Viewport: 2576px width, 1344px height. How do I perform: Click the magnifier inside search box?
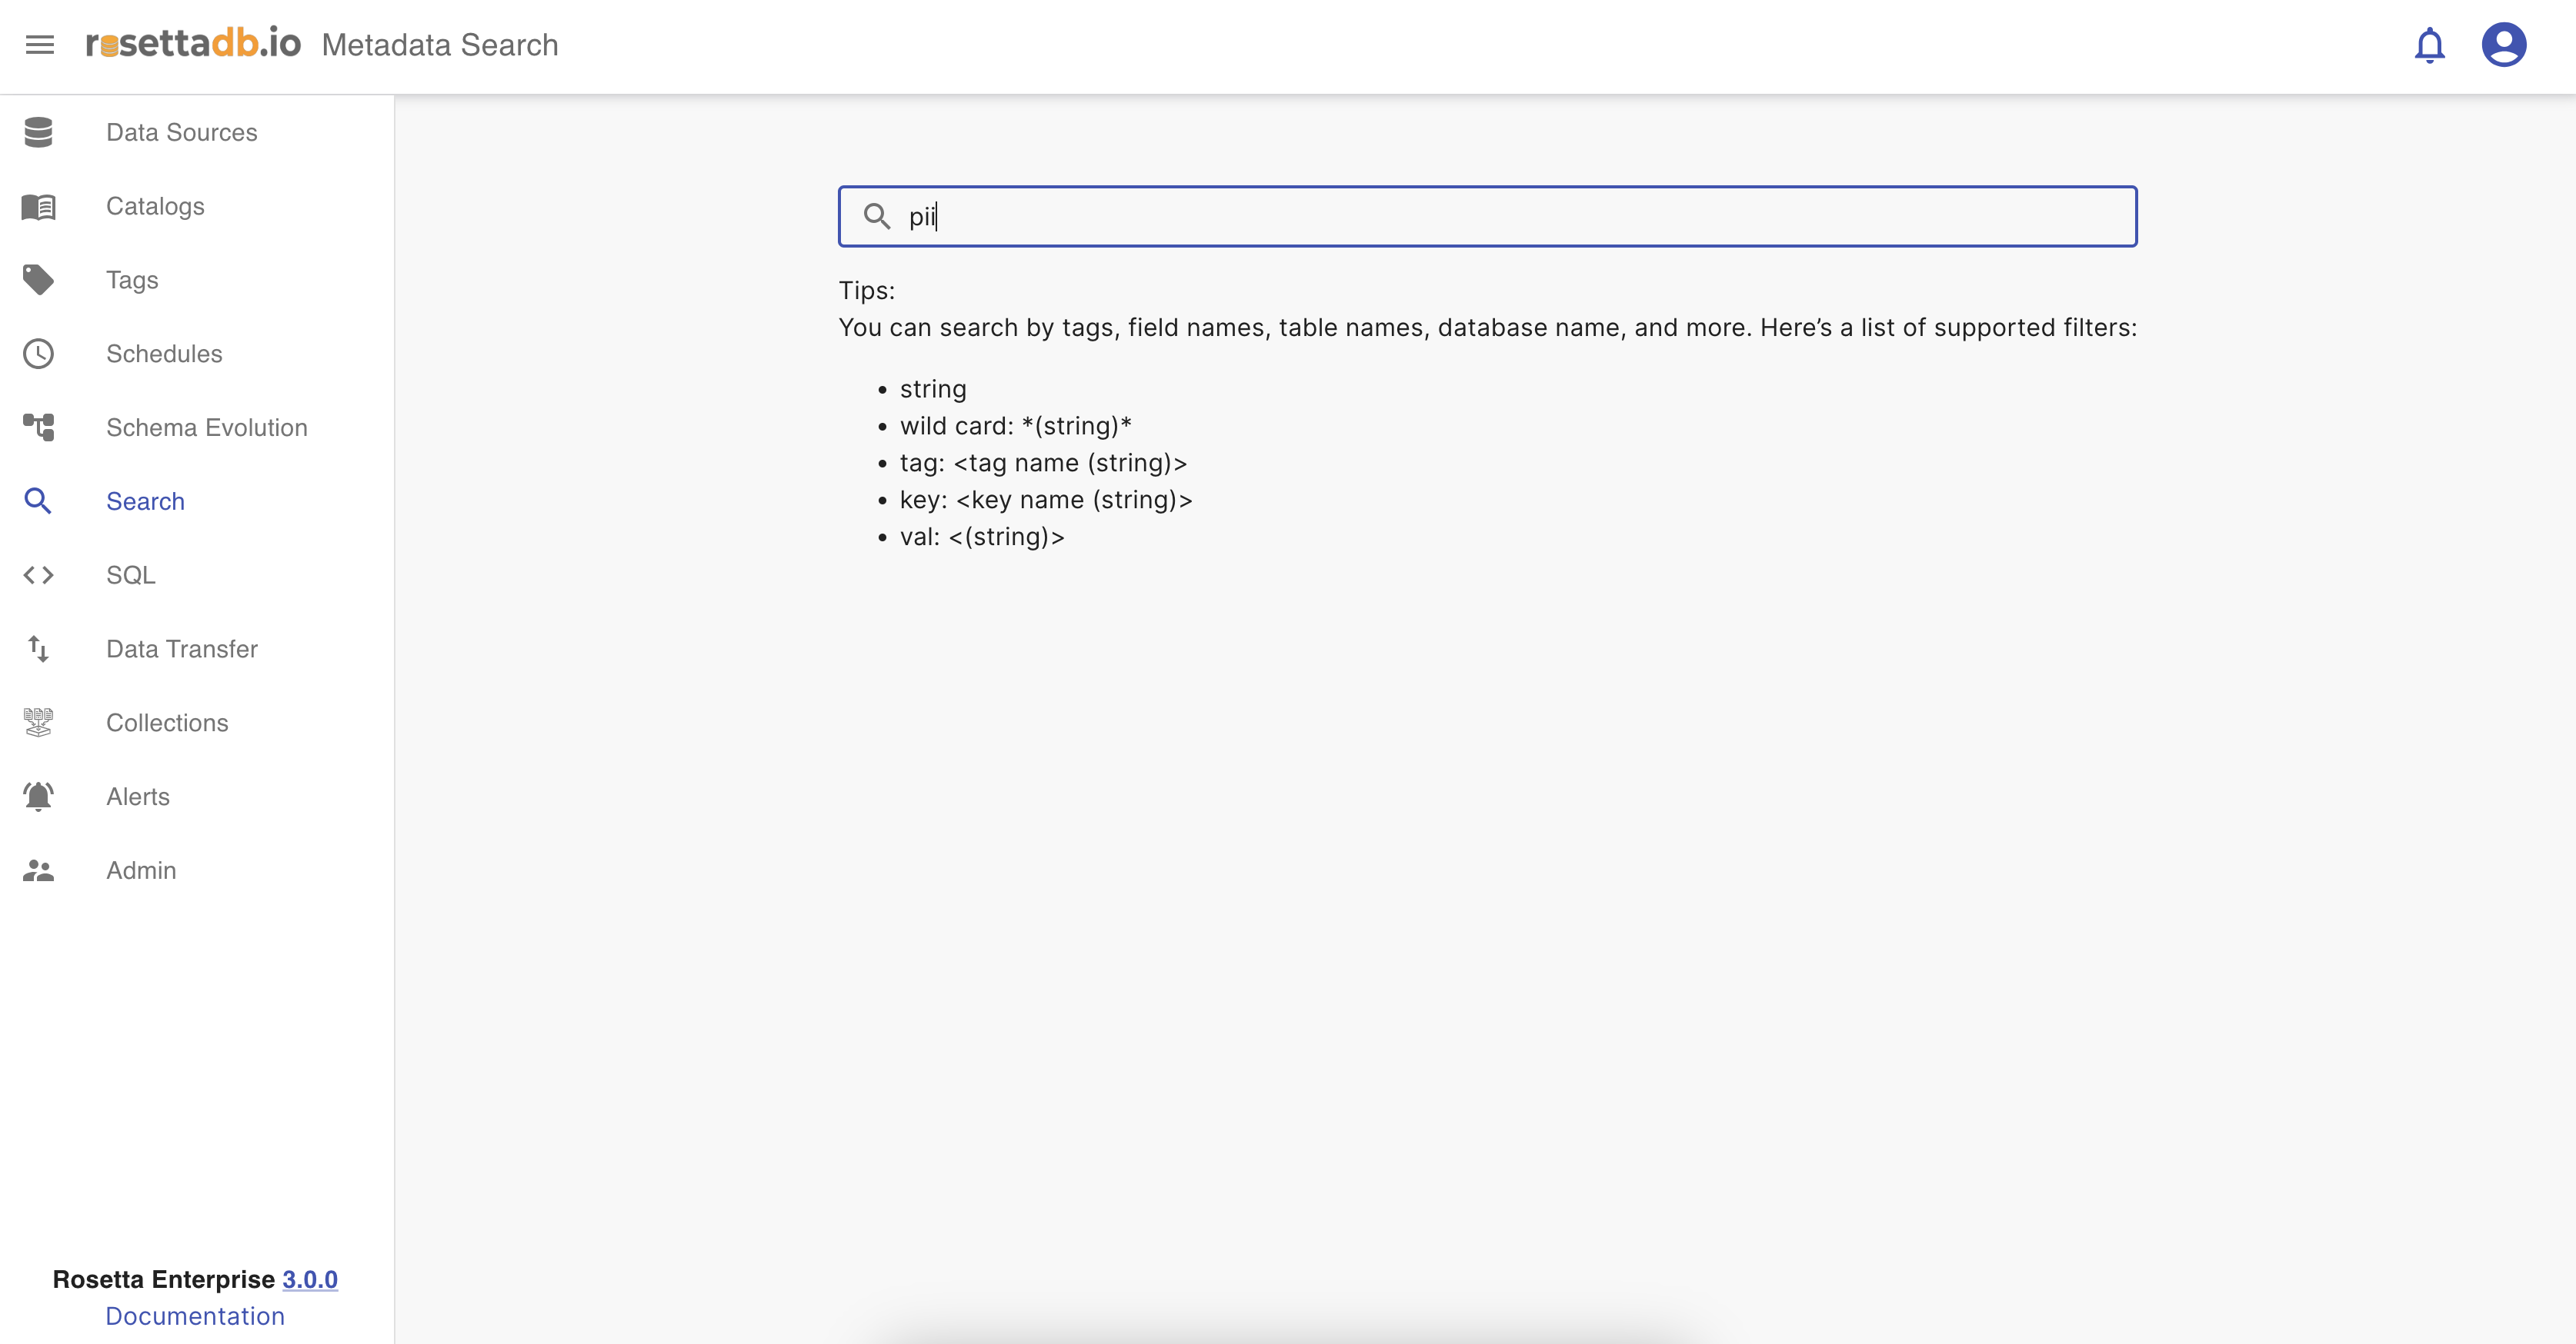pos(876,216)
